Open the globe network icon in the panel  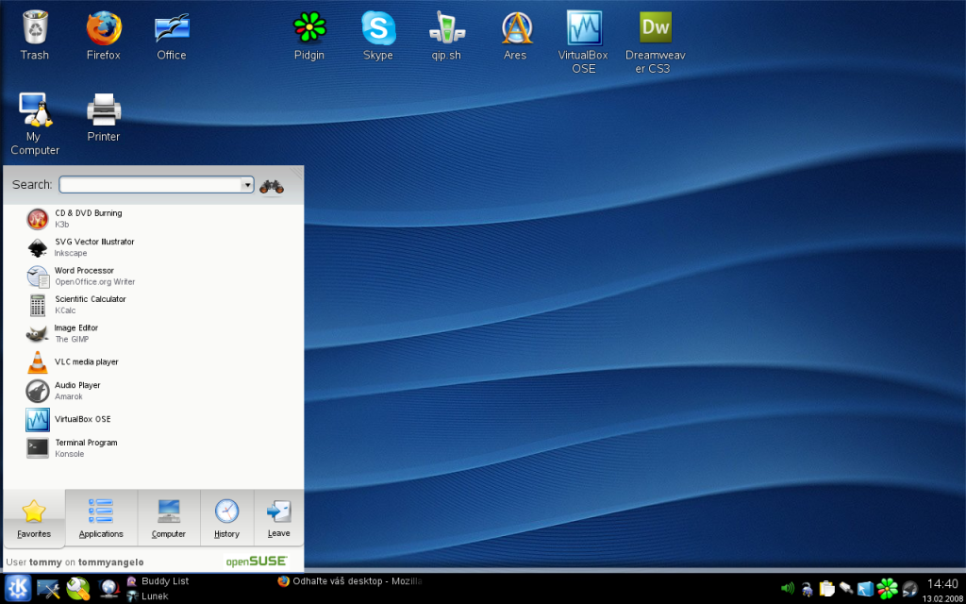(x=108, y=590)
